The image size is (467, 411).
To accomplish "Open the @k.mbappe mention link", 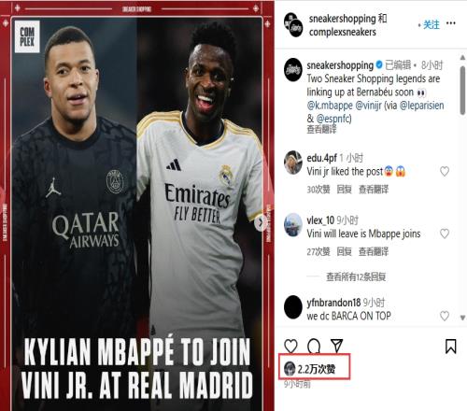I will click(330, 106).
